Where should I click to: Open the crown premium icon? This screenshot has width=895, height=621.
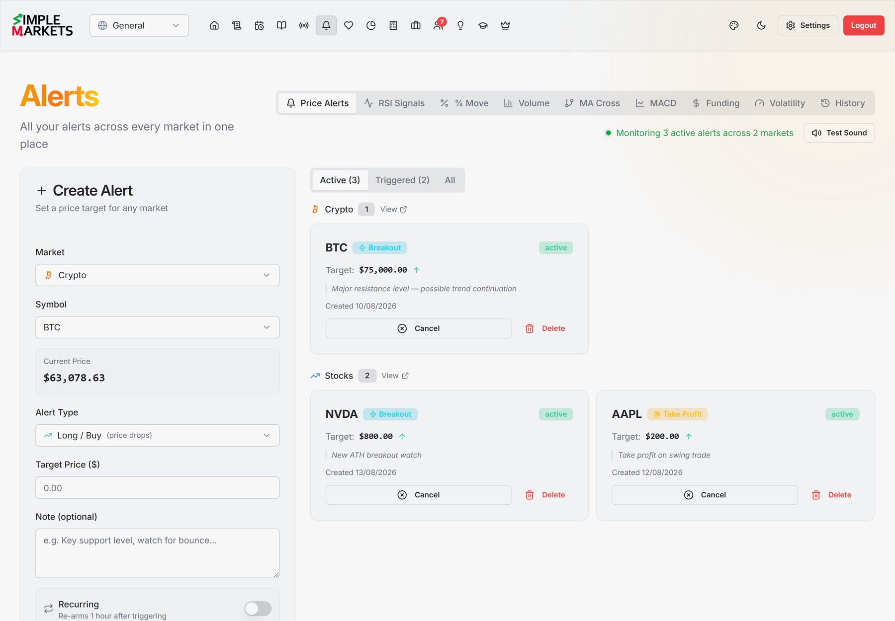(505, 25)
